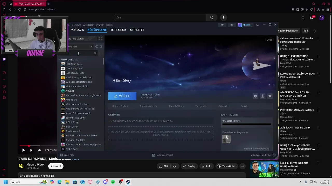Open game settings gear for A Bird Story
Screen dimensions: 332x186
pyautogui.click(x=255, y=96)
